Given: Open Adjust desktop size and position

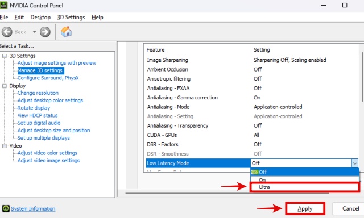Looking at the screenshot, I should click(x=53, y=131).
